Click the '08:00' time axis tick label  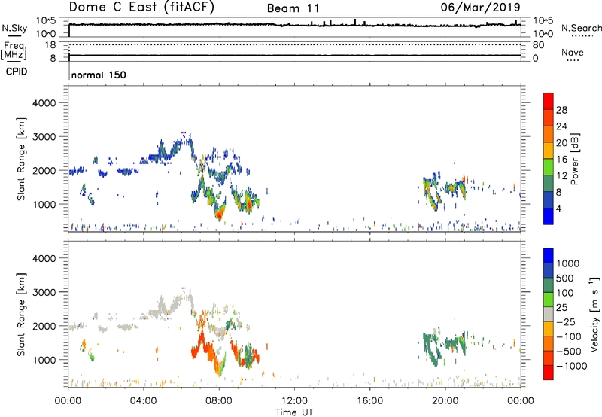coord(218,401)
